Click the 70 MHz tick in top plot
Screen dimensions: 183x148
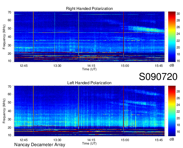[x=10, y=12]
